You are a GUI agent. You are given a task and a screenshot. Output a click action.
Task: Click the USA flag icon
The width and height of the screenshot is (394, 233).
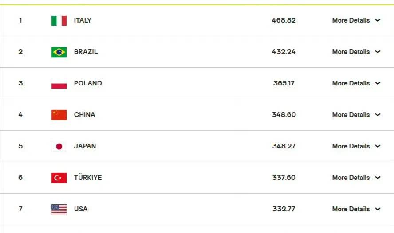pos(59,209)
